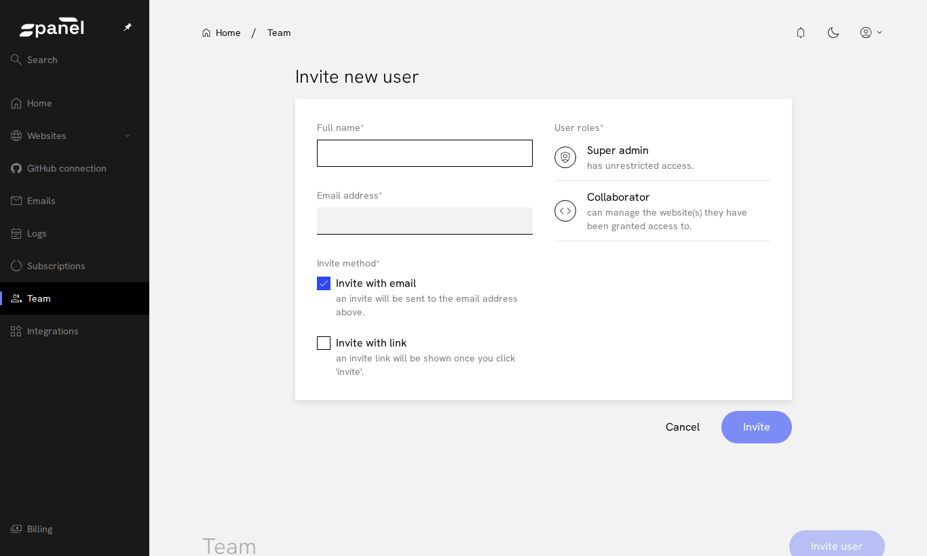
Task: Focus the Full name input field
Action: (425, 153)
